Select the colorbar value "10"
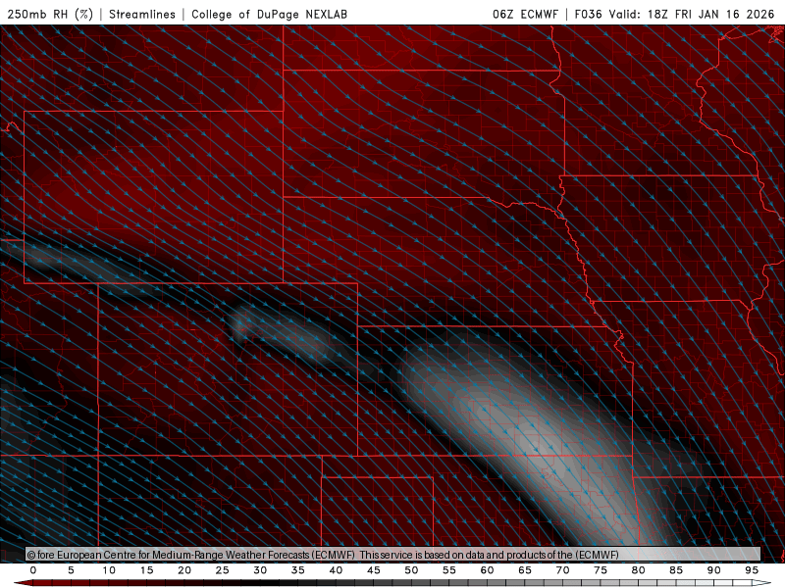This screenshot has height=588, width=785. pyautogui.click(x=109, y=570)
